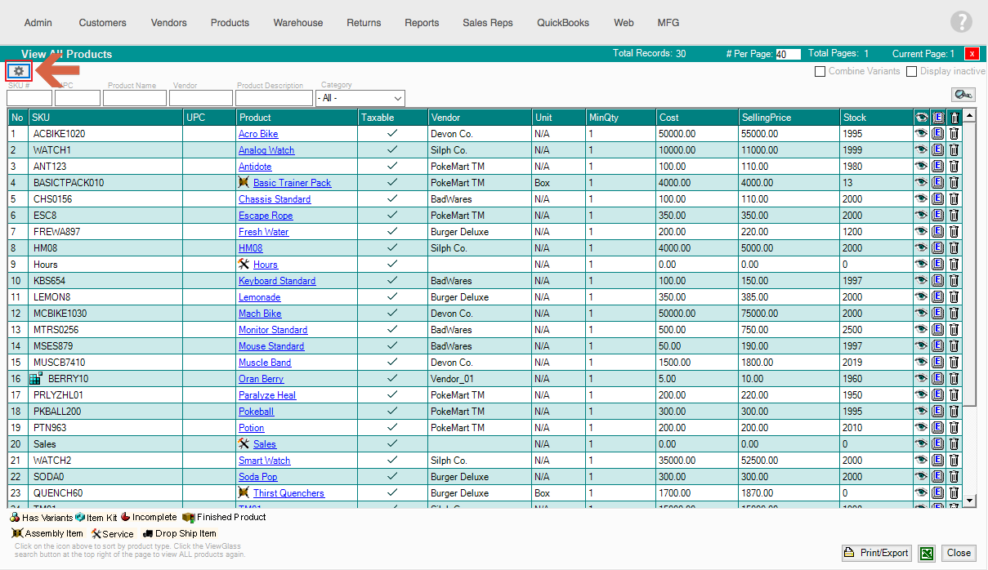Image resolution: width=988 pixels, height=570 pixels.
Task: Open the Reports menu
Action: [x=422, y=23]
